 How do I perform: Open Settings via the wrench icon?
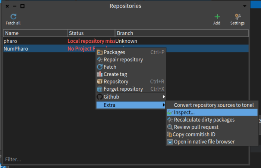[x=238, y=17]
